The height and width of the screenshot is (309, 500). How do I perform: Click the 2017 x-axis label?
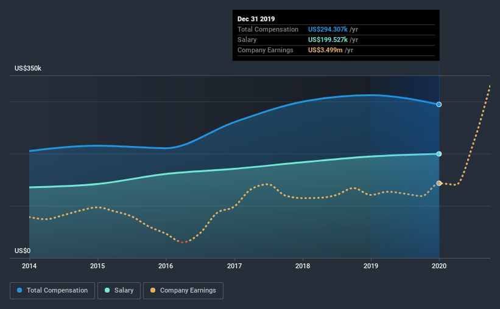(x=234, y=266)
